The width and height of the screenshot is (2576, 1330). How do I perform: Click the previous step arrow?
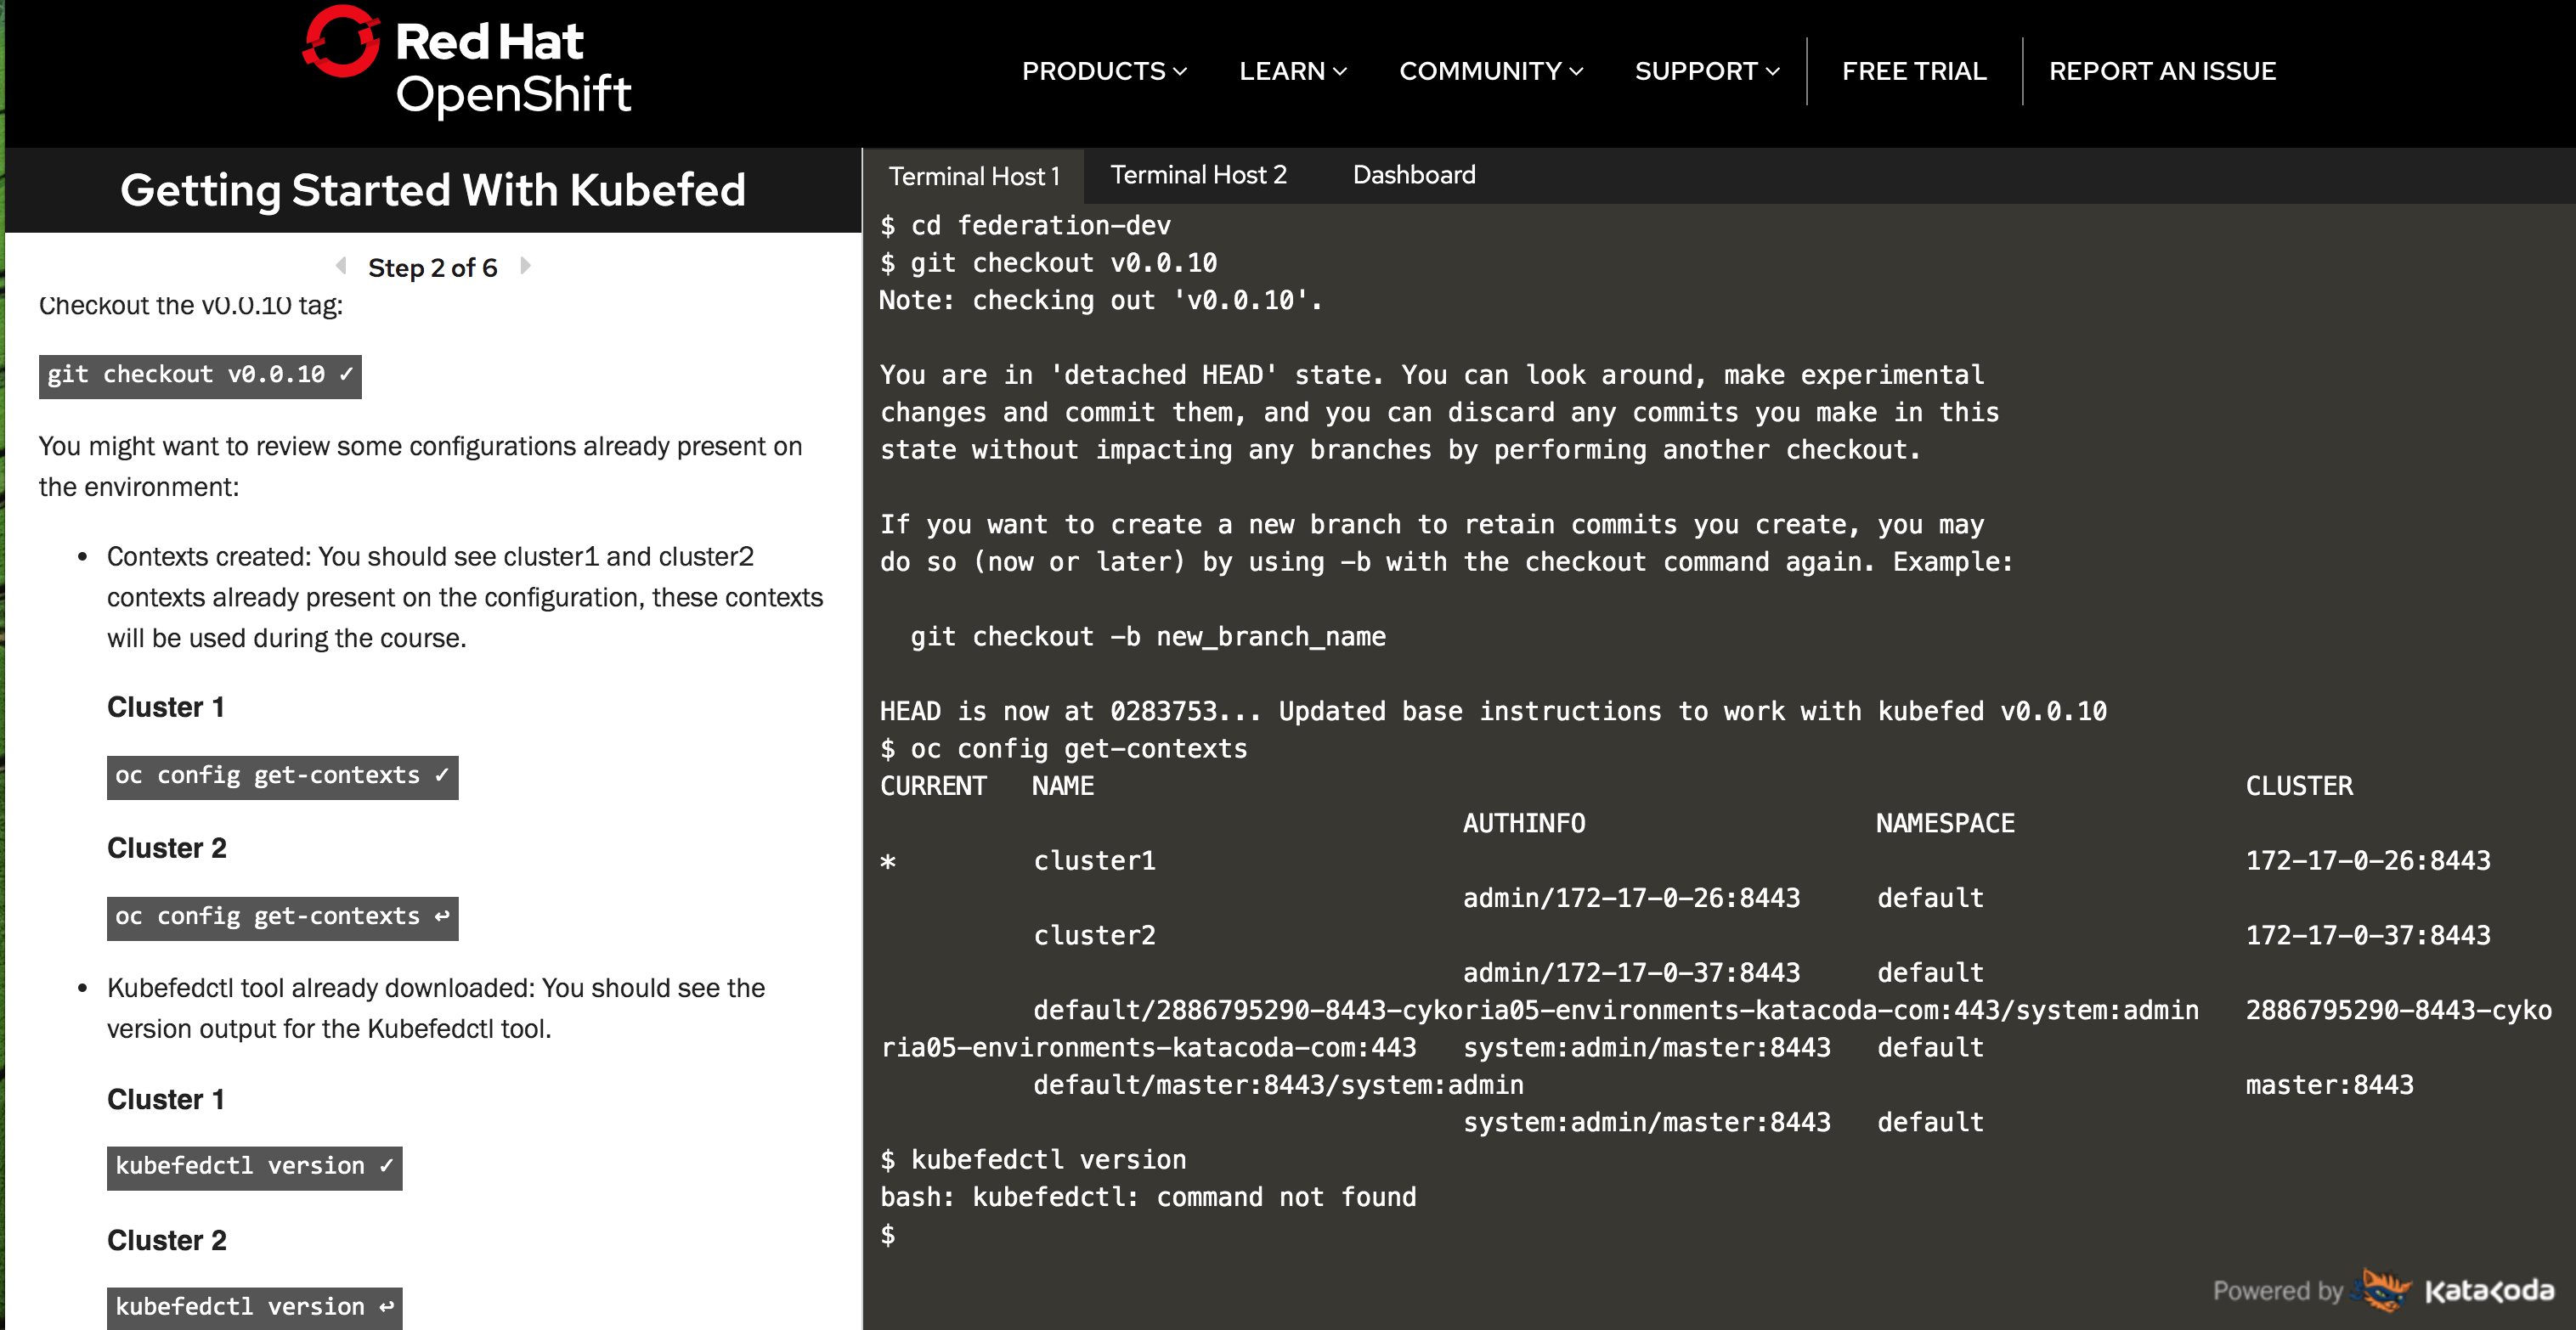(x=339, y=265)
